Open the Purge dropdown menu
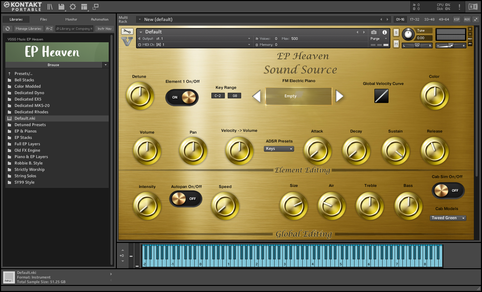Viewport: 482px width, 292px height. click(379, 39)
